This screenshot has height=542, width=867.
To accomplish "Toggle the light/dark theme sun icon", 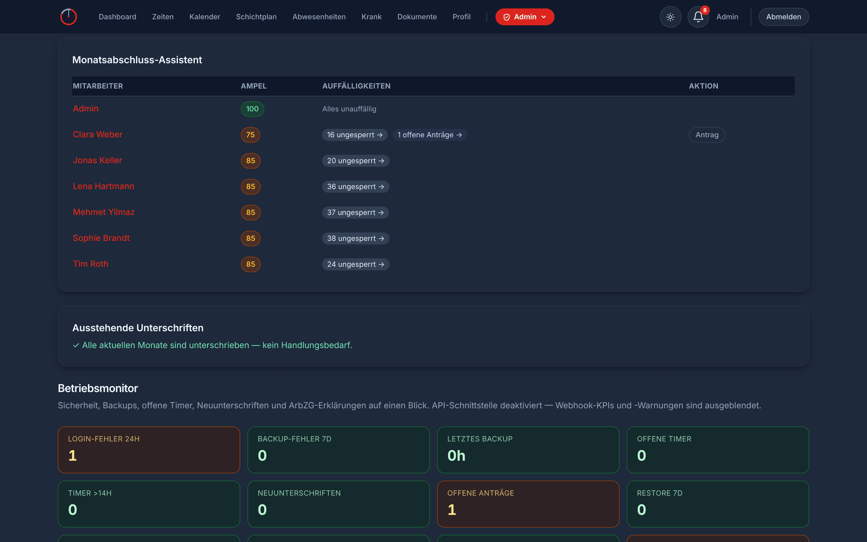I will [x=670, y=17].
